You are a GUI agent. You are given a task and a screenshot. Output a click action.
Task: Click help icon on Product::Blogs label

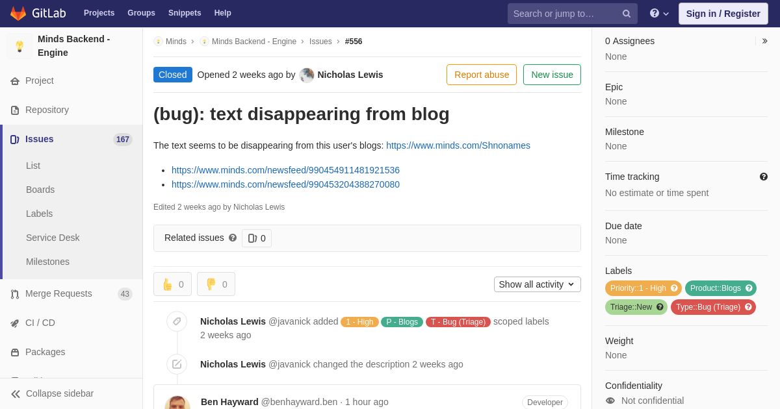coord(749,288)
